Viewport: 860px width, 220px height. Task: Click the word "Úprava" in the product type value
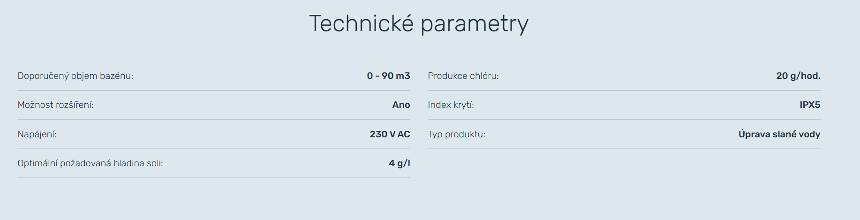pyautogui.click(x=754, y=135)
